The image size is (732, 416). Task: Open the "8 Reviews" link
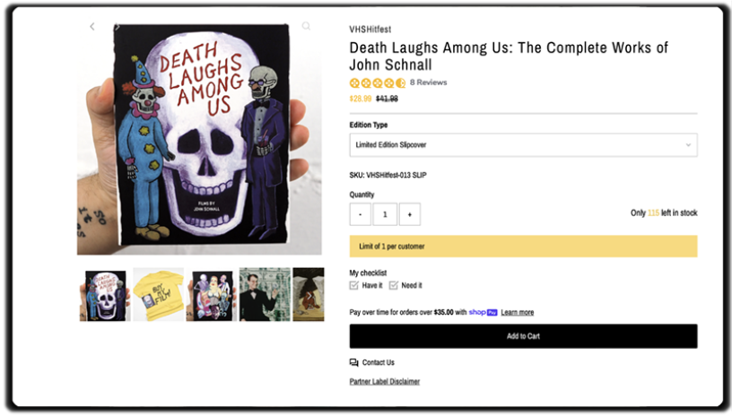[428, 82]
